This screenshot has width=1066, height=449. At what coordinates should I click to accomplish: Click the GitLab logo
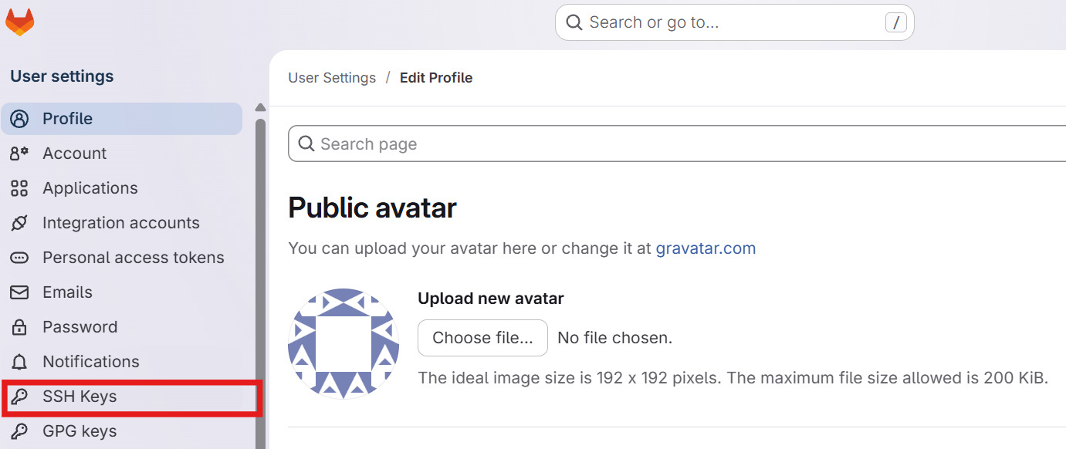19,21
